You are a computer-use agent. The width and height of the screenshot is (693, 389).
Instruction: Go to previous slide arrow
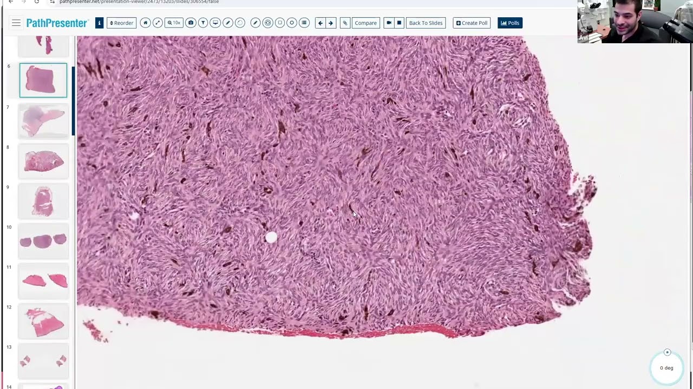tap(321, 23)
